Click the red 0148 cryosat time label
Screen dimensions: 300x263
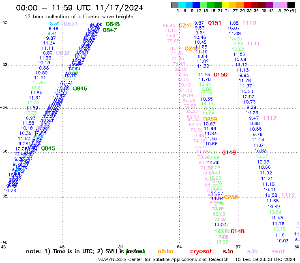[238, 231]
